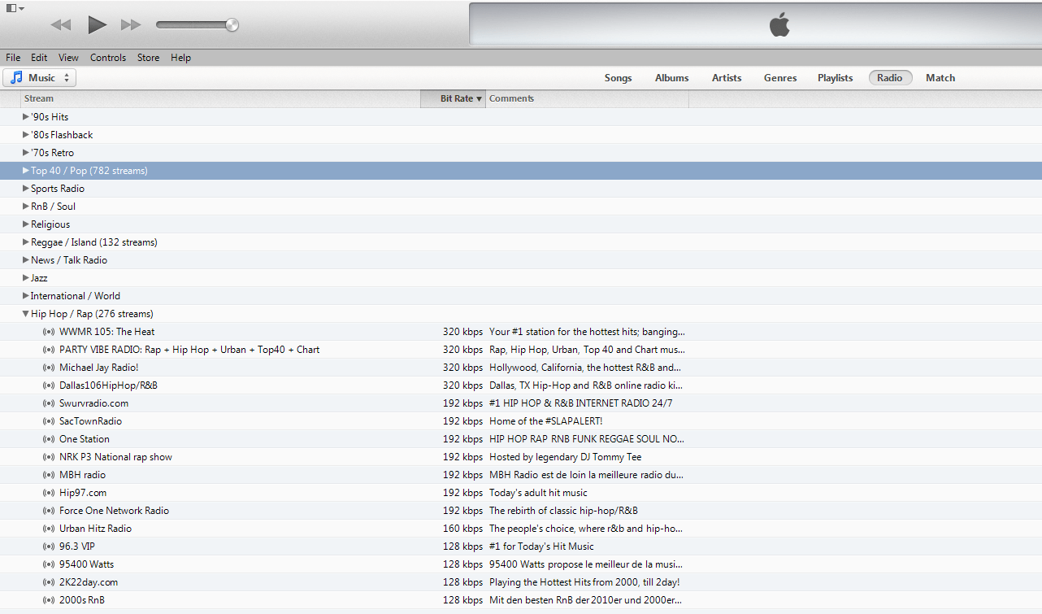Switch to the Albums tab

coord(671,78)
